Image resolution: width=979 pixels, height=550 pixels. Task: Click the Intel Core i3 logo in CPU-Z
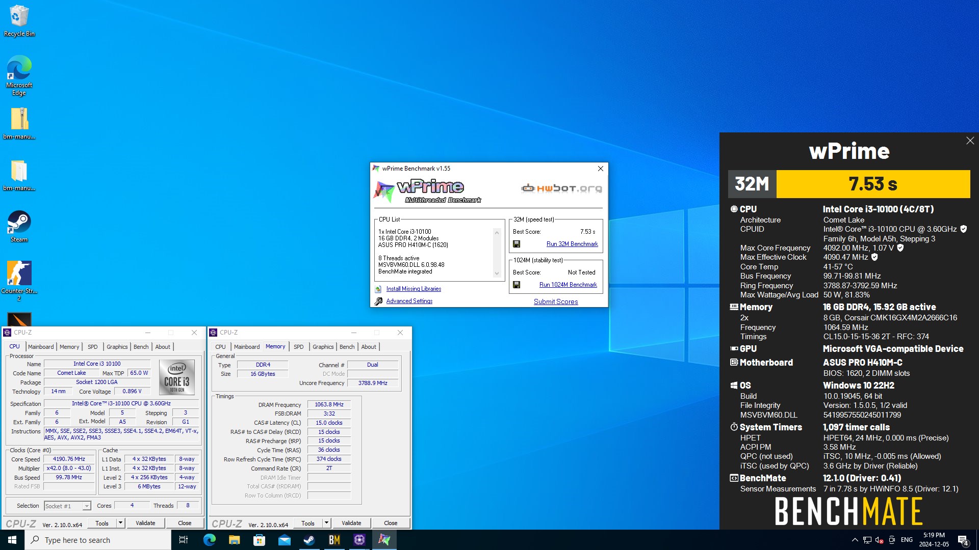click(177, 377)
